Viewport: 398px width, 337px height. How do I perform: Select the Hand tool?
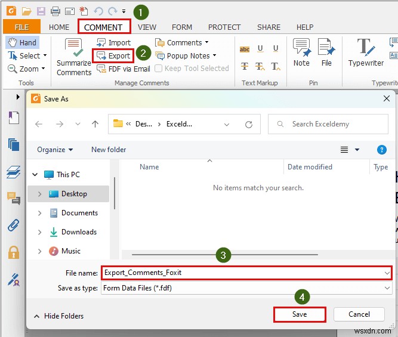click(22, 42)
